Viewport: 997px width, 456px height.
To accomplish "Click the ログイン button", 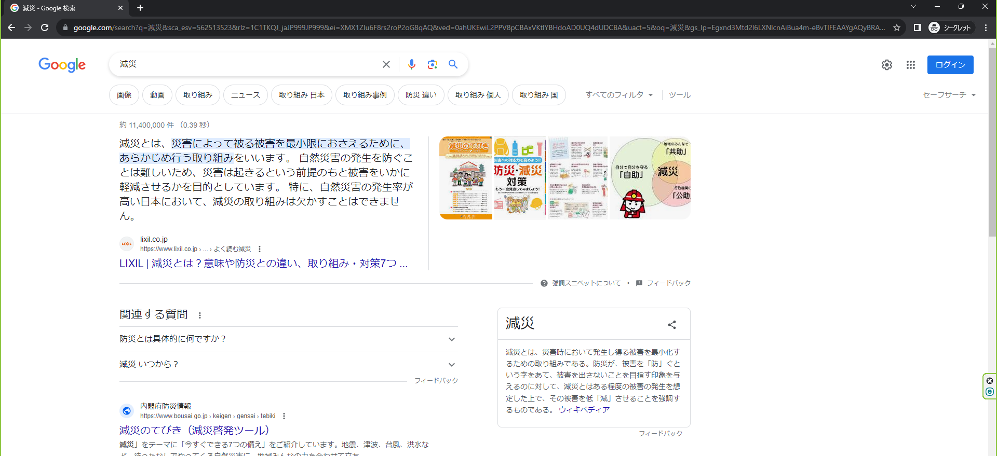I will (x=950, y=65).
